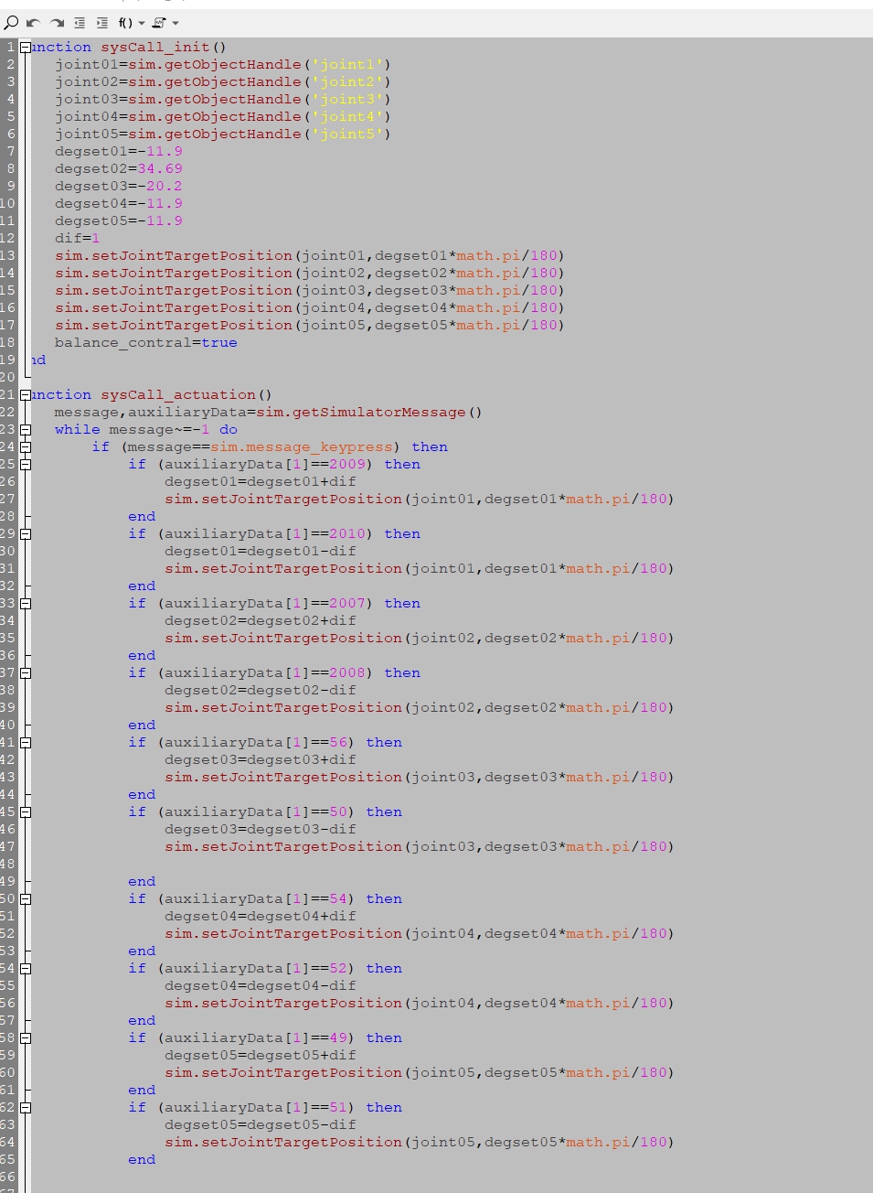
Task: Click the 'joint2' string literal
Action: click(347, 82)
